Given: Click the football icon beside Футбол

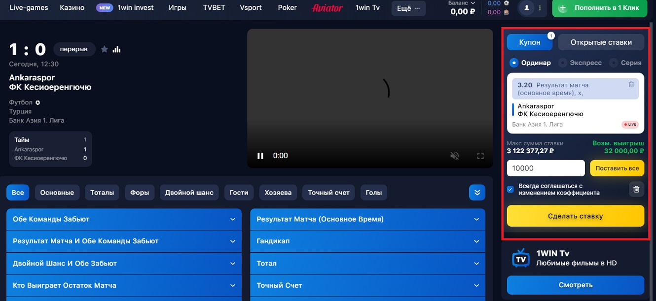Looking at the screenshot, I should point(38,102).
